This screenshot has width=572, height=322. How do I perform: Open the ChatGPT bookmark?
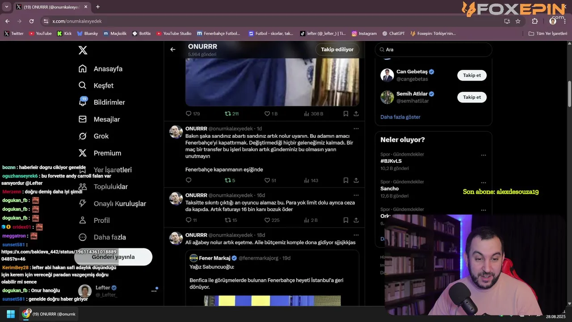pyautogui.click(x=394, y=34)
